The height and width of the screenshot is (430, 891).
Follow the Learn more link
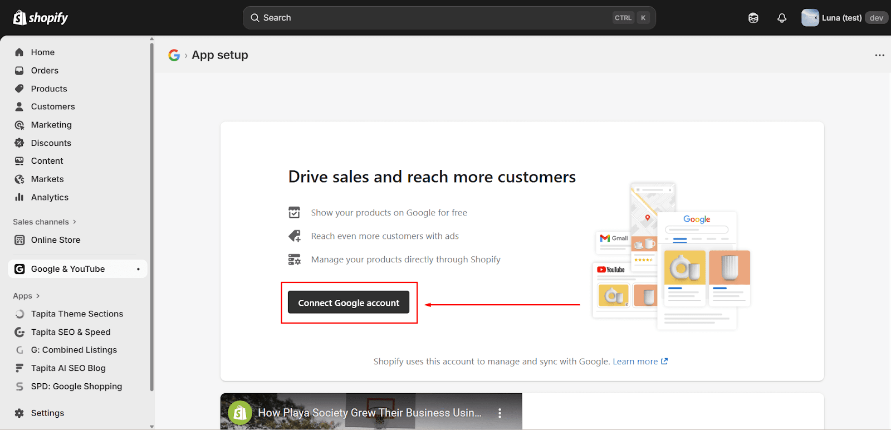pyautogui.click(x=640, y=361)
